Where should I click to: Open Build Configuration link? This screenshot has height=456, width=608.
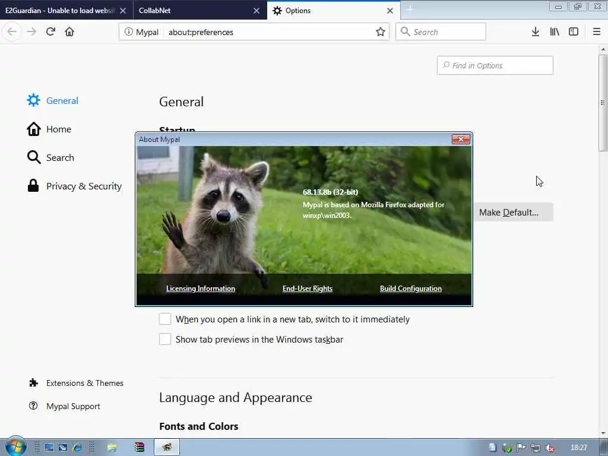[x=411, y=289]
